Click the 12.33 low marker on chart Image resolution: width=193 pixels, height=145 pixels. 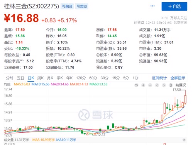pos(101,135)
